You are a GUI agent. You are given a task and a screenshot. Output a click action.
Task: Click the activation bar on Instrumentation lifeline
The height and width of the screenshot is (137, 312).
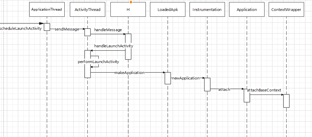[x=207, y=84]
